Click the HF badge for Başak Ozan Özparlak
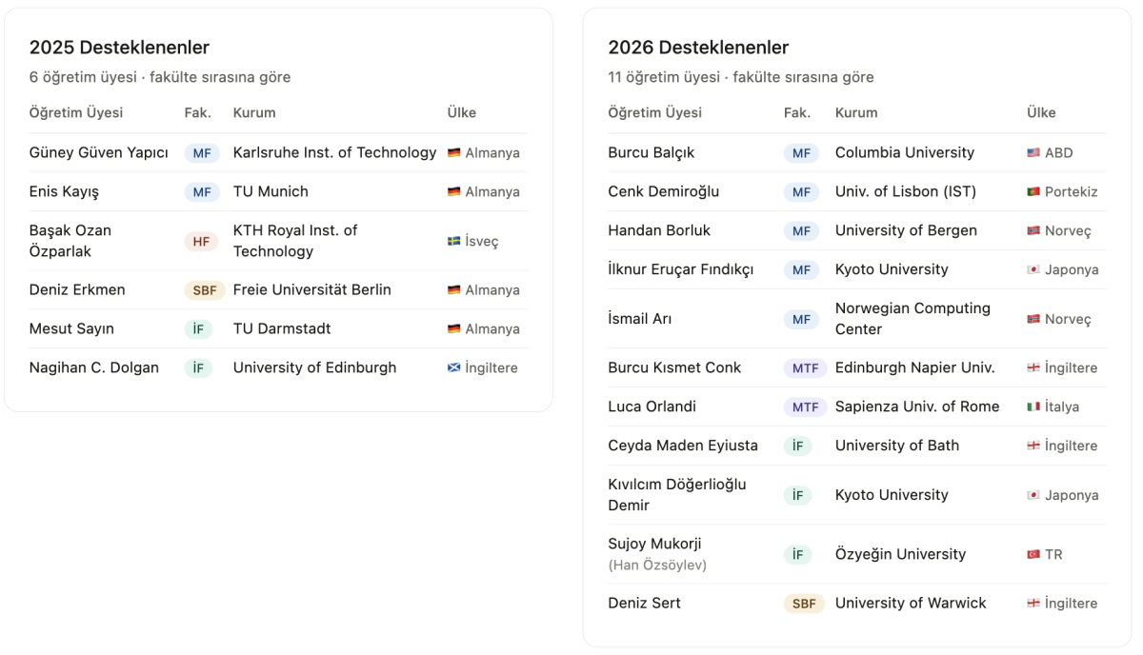This screenshot has width=1143, height=655. tap(201, 242)
